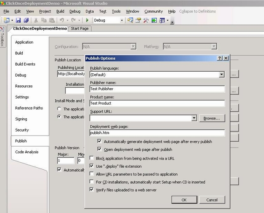Viewport: 264px width, 213px height.
Task: Open the Application properties tab
Action: [x=24, y=42]
